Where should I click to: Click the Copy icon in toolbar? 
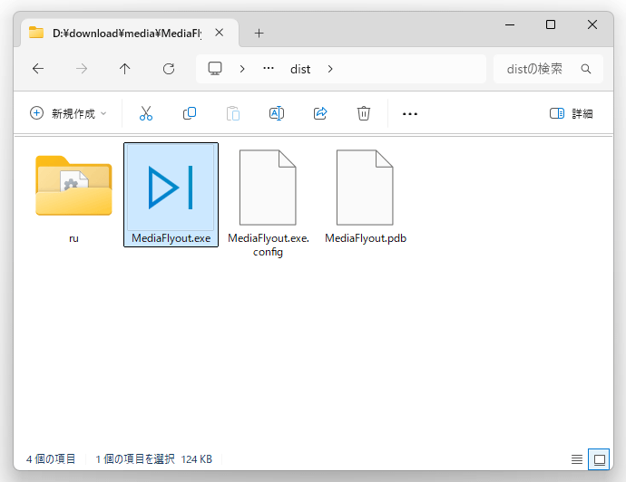tap(190, 113)
